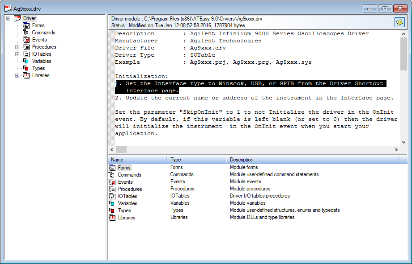Maximize the Ag9xxxx.drv window
The height and width of the screenshot is (264, 412).
pos(385,8)
